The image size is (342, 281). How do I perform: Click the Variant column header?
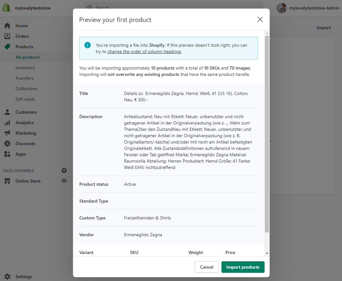coord(86,252)
